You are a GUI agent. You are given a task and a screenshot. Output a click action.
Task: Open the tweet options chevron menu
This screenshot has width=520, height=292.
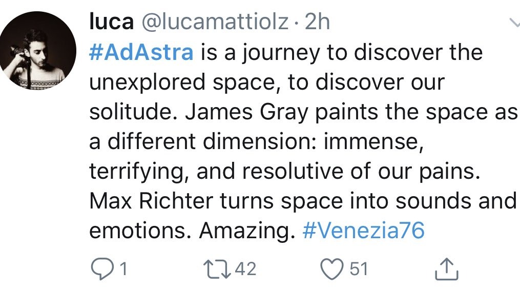click(x=514, y=23)
